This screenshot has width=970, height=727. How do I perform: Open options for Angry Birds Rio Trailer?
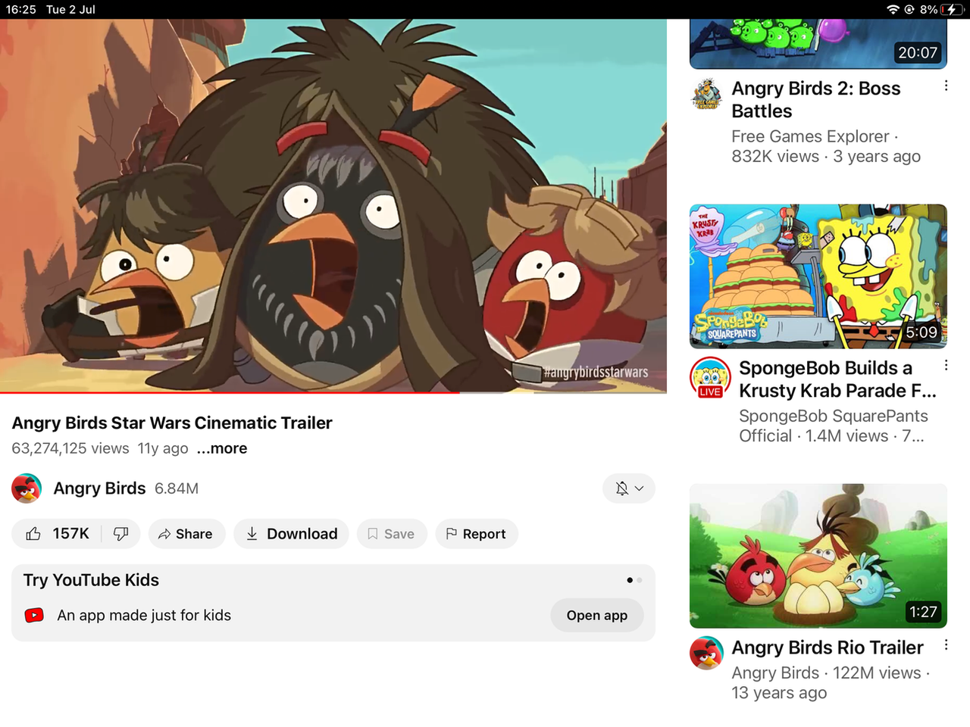(946, 645)
